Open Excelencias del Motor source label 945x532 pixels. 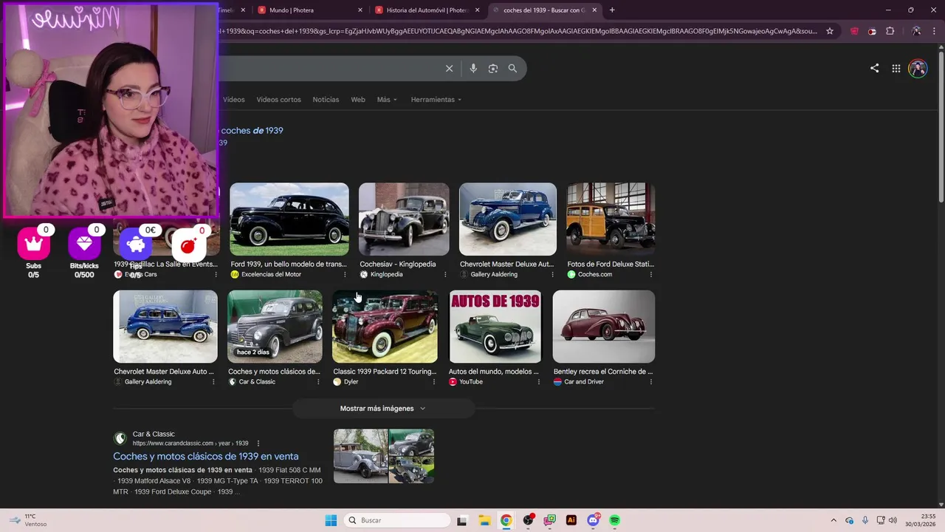point(271,274)
